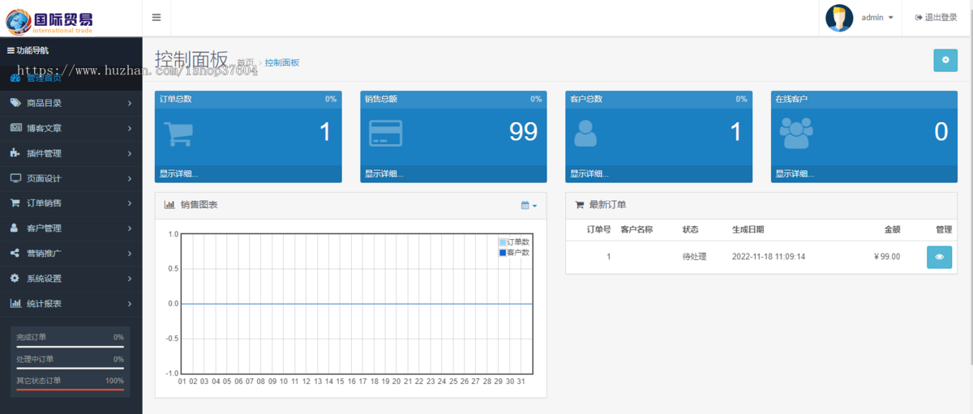Expand 统计报表 chevron arrow

click(130, 304)
